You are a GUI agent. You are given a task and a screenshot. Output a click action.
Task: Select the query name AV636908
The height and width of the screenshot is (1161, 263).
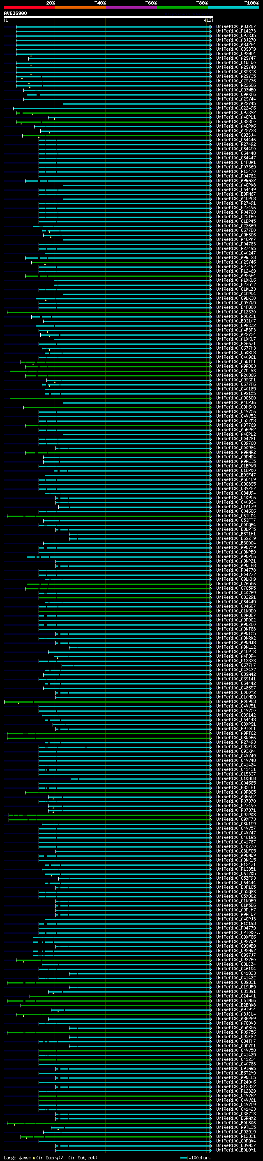click(x=15, y=13)
